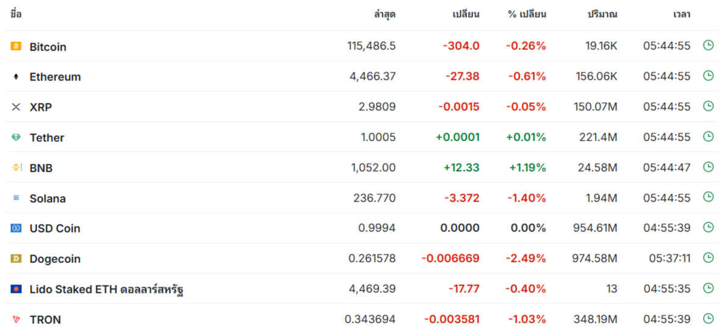Click the BNB logo icon
The width and height of the screenshot is (728, 330).
pos(16,168)
